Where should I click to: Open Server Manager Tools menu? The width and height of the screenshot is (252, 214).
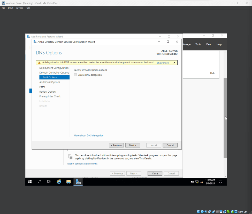click(x=198, y=44)
